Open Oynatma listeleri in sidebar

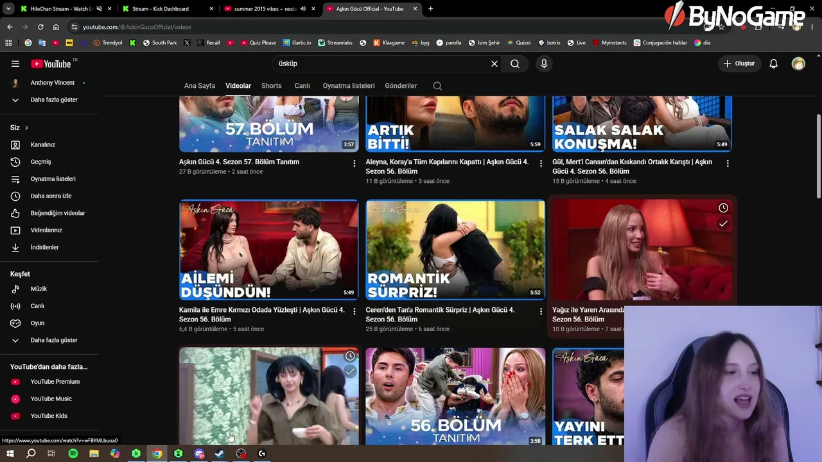point(50,179)
